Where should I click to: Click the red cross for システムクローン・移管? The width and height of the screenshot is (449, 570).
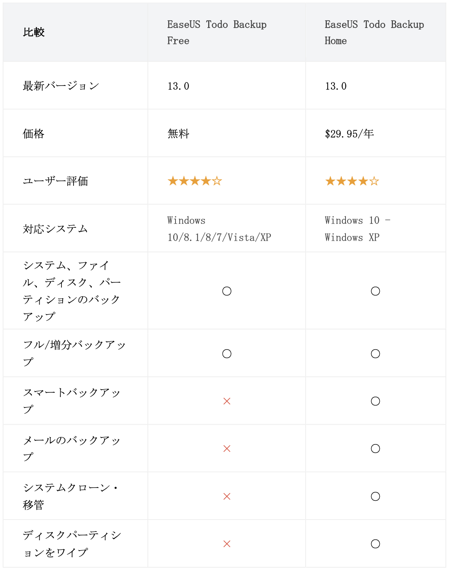point(227,497)
